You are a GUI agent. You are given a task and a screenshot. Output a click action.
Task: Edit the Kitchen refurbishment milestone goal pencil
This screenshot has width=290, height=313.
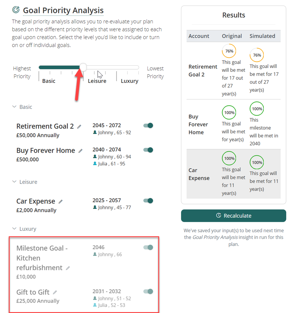68,268
